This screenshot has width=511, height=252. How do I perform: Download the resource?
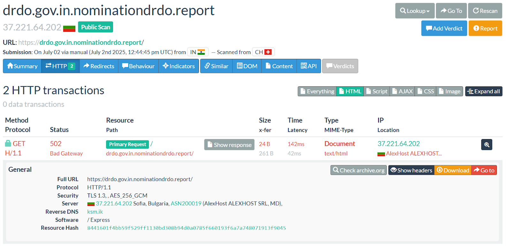(453, 170)
